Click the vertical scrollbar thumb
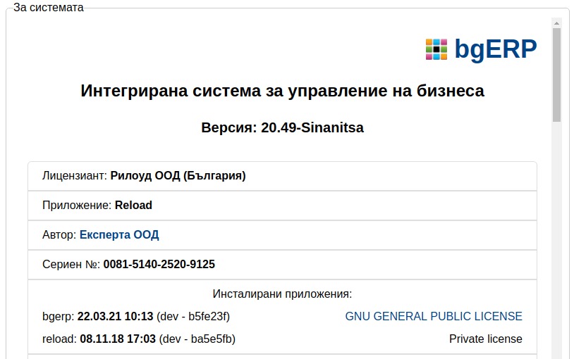 click(x=557, y=75)
